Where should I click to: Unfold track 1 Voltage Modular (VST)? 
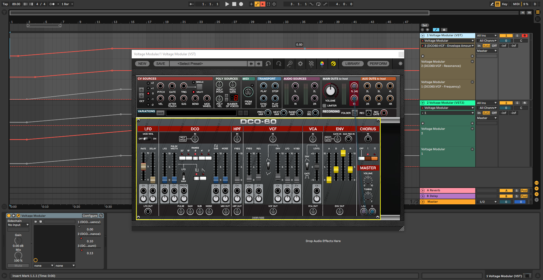pos(423,35)
